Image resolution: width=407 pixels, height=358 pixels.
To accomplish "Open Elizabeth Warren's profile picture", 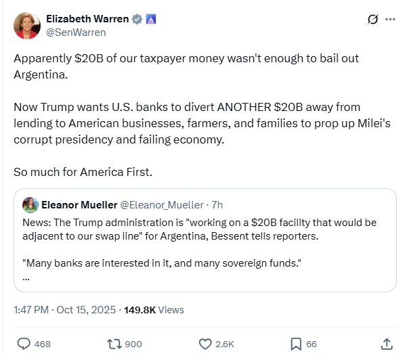I will [x=27, y=25].
